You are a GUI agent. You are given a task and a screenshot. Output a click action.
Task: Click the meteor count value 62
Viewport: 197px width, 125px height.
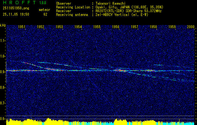[x=45, y=14]
